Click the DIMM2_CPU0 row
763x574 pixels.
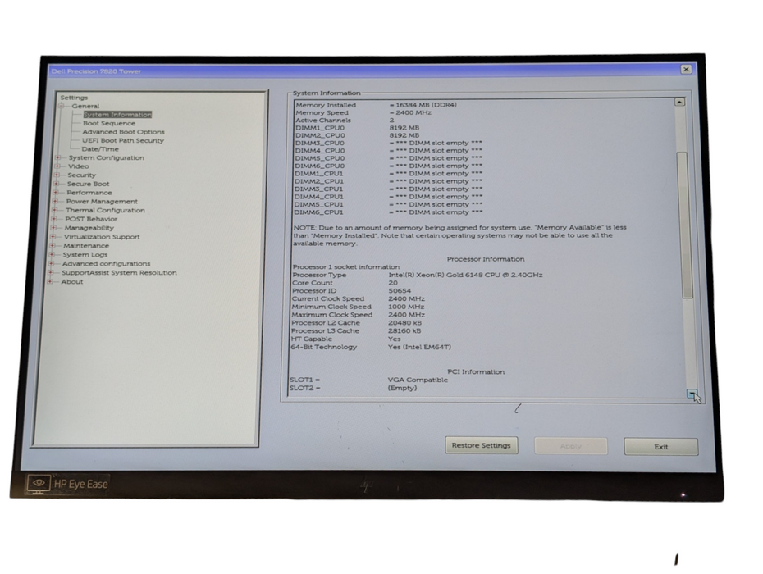[x=357, y=135]
